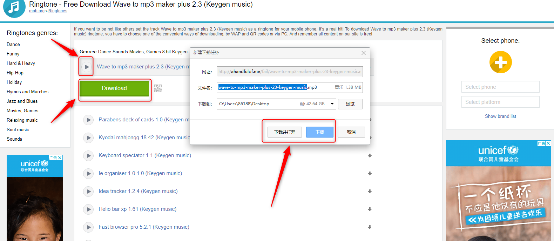Open Wave to mp3 maker plus 2.3 title
Viewport: 554px width, 241px height.
(x=143, y=67)
